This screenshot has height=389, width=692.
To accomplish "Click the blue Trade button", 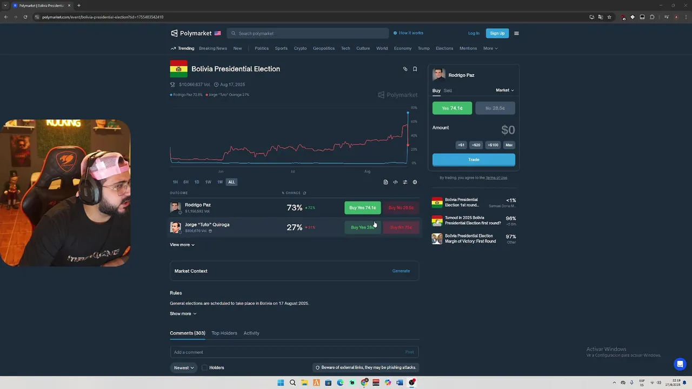I will [474, 159].
